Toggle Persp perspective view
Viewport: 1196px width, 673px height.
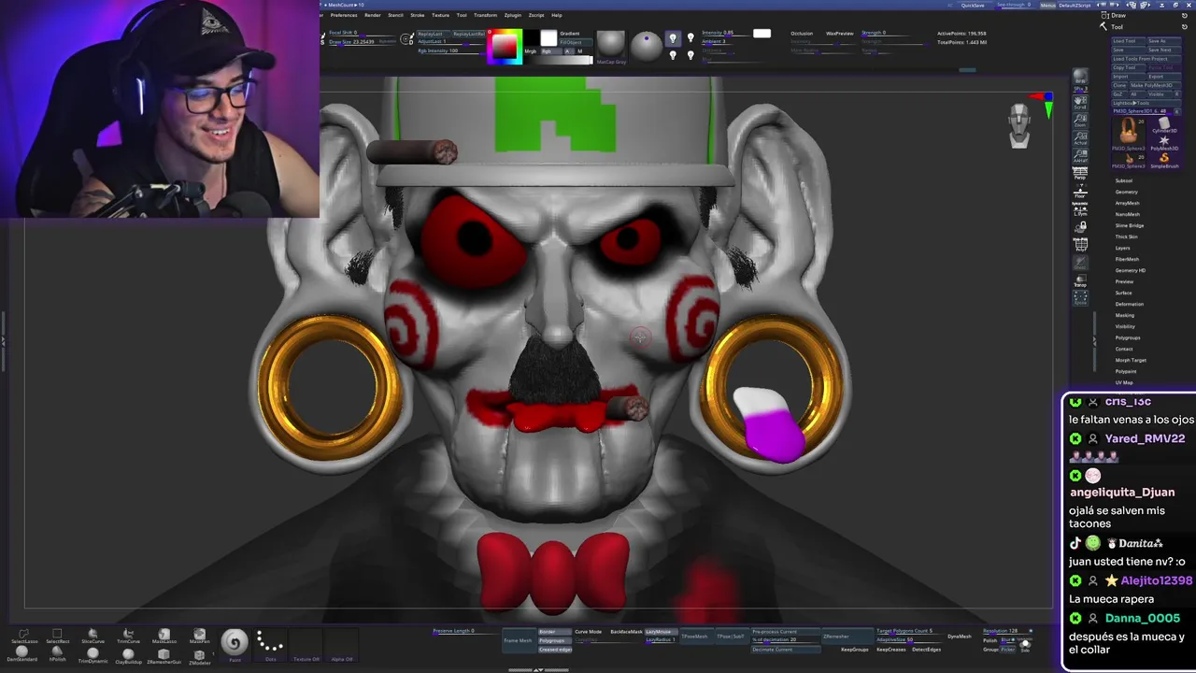click(1080, 173)
